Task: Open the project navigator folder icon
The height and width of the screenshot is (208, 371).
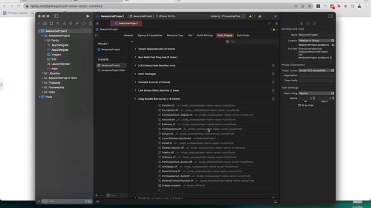Action: tap(39, 23)
